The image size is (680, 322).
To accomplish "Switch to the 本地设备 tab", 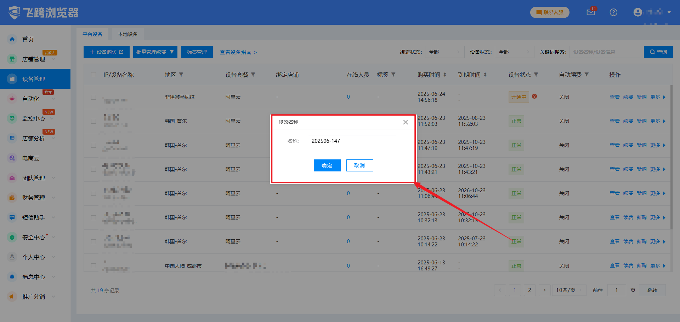I will pos(128,34).
